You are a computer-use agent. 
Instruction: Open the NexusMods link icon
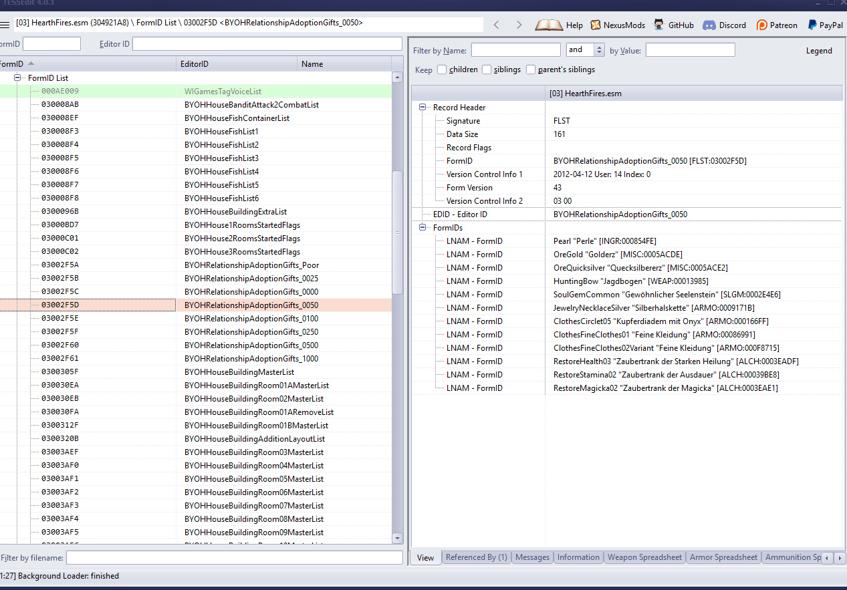tap(596, 25)
